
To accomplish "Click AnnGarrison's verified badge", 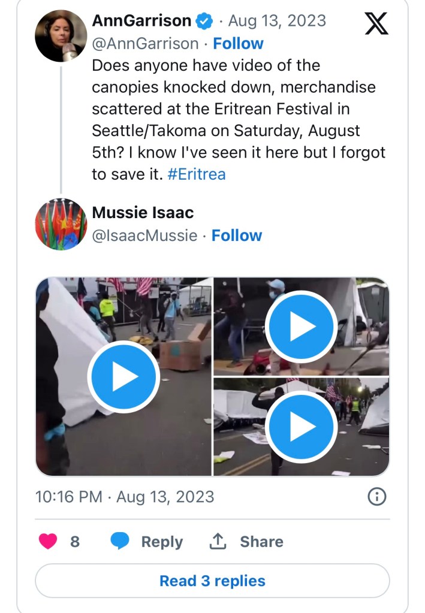I will [205, 22].
